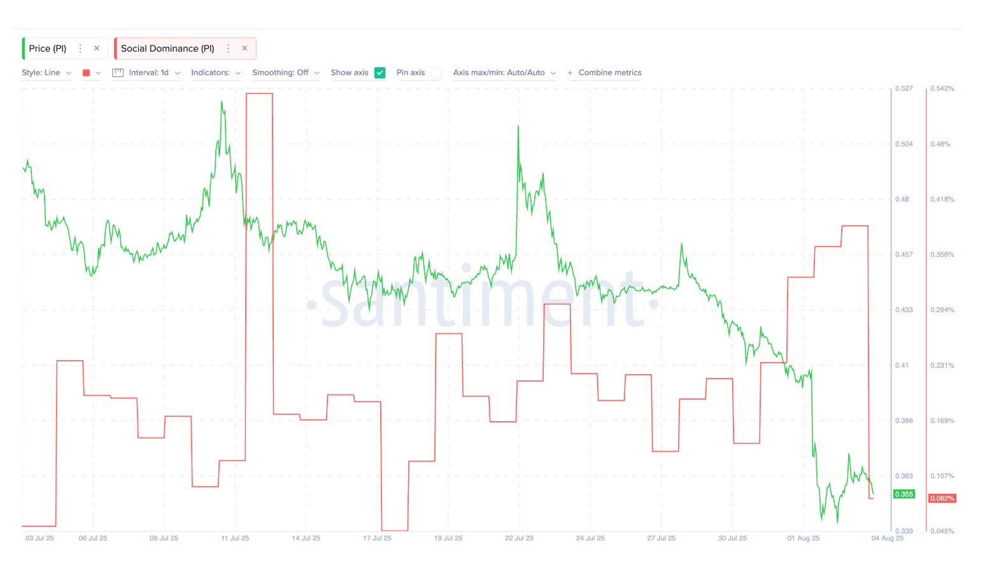The width and height of the screenshot is (1006, 562).
Task: Remove the Price (PI) metric
Action: [97, 48]
